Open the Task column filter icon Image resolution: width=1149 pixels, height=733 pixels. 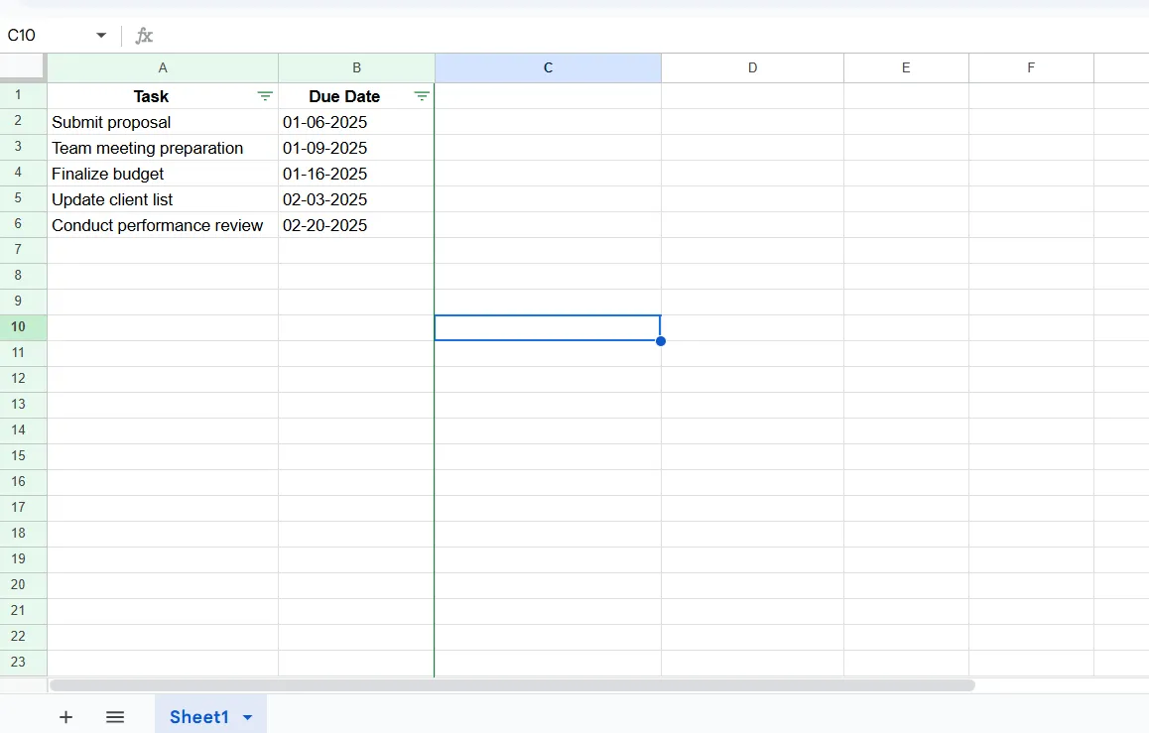(x=265, y=96)
